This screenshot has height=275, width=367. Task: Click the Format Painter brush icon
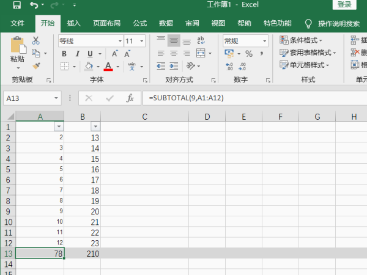pos(35,65)
